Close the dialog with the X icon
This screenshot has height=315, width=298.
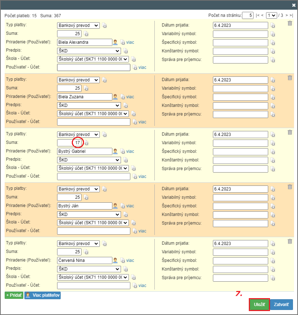[x=294, y=5]
